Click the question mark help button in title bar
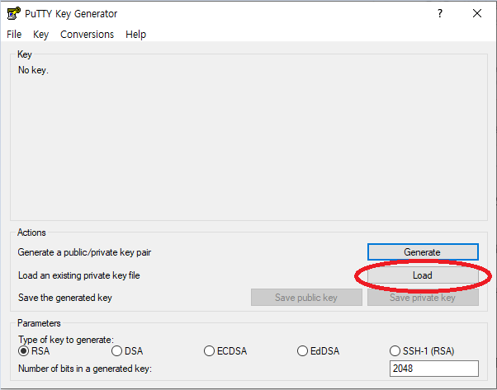 440,13
